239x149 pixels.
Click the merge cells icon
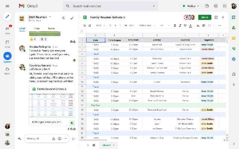pos(209,26)
